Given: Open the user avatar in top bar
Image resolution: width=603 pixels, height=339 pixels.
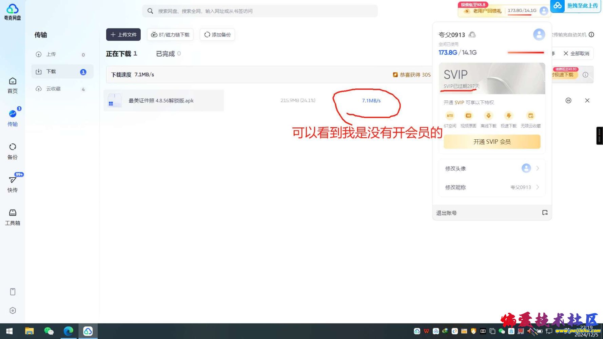Looking at the screenshot, I should tap(544, 11).
